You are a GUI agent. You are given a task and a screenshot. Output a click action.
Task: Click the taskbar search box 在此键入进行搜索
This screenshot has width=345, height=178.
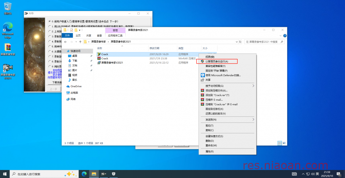44,174
